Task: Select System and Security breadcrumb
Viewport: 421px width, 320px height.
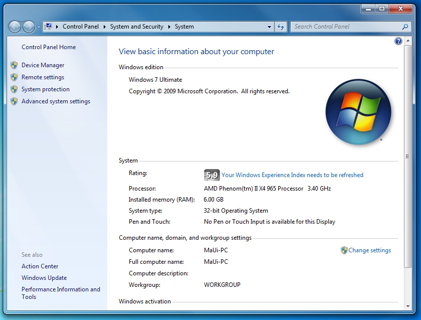Action: pyautogui.click(x=137, y=26)
